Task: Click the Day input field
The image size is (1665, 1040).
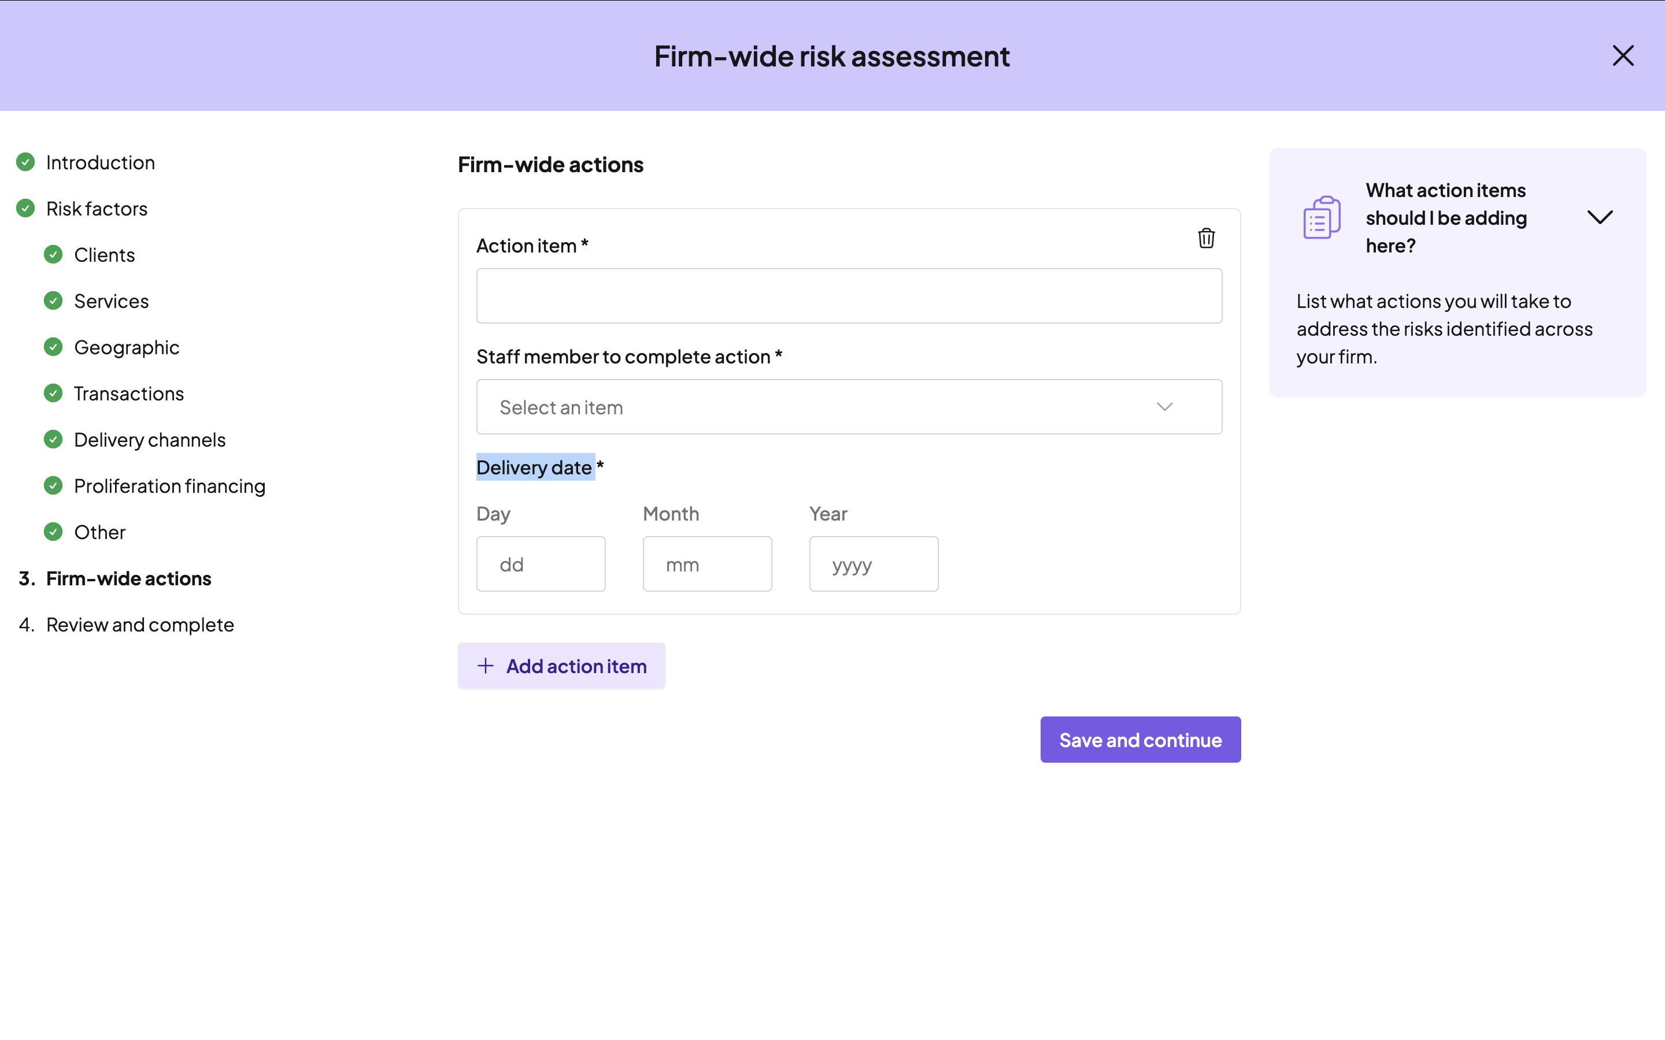Action: pos(541,564)
